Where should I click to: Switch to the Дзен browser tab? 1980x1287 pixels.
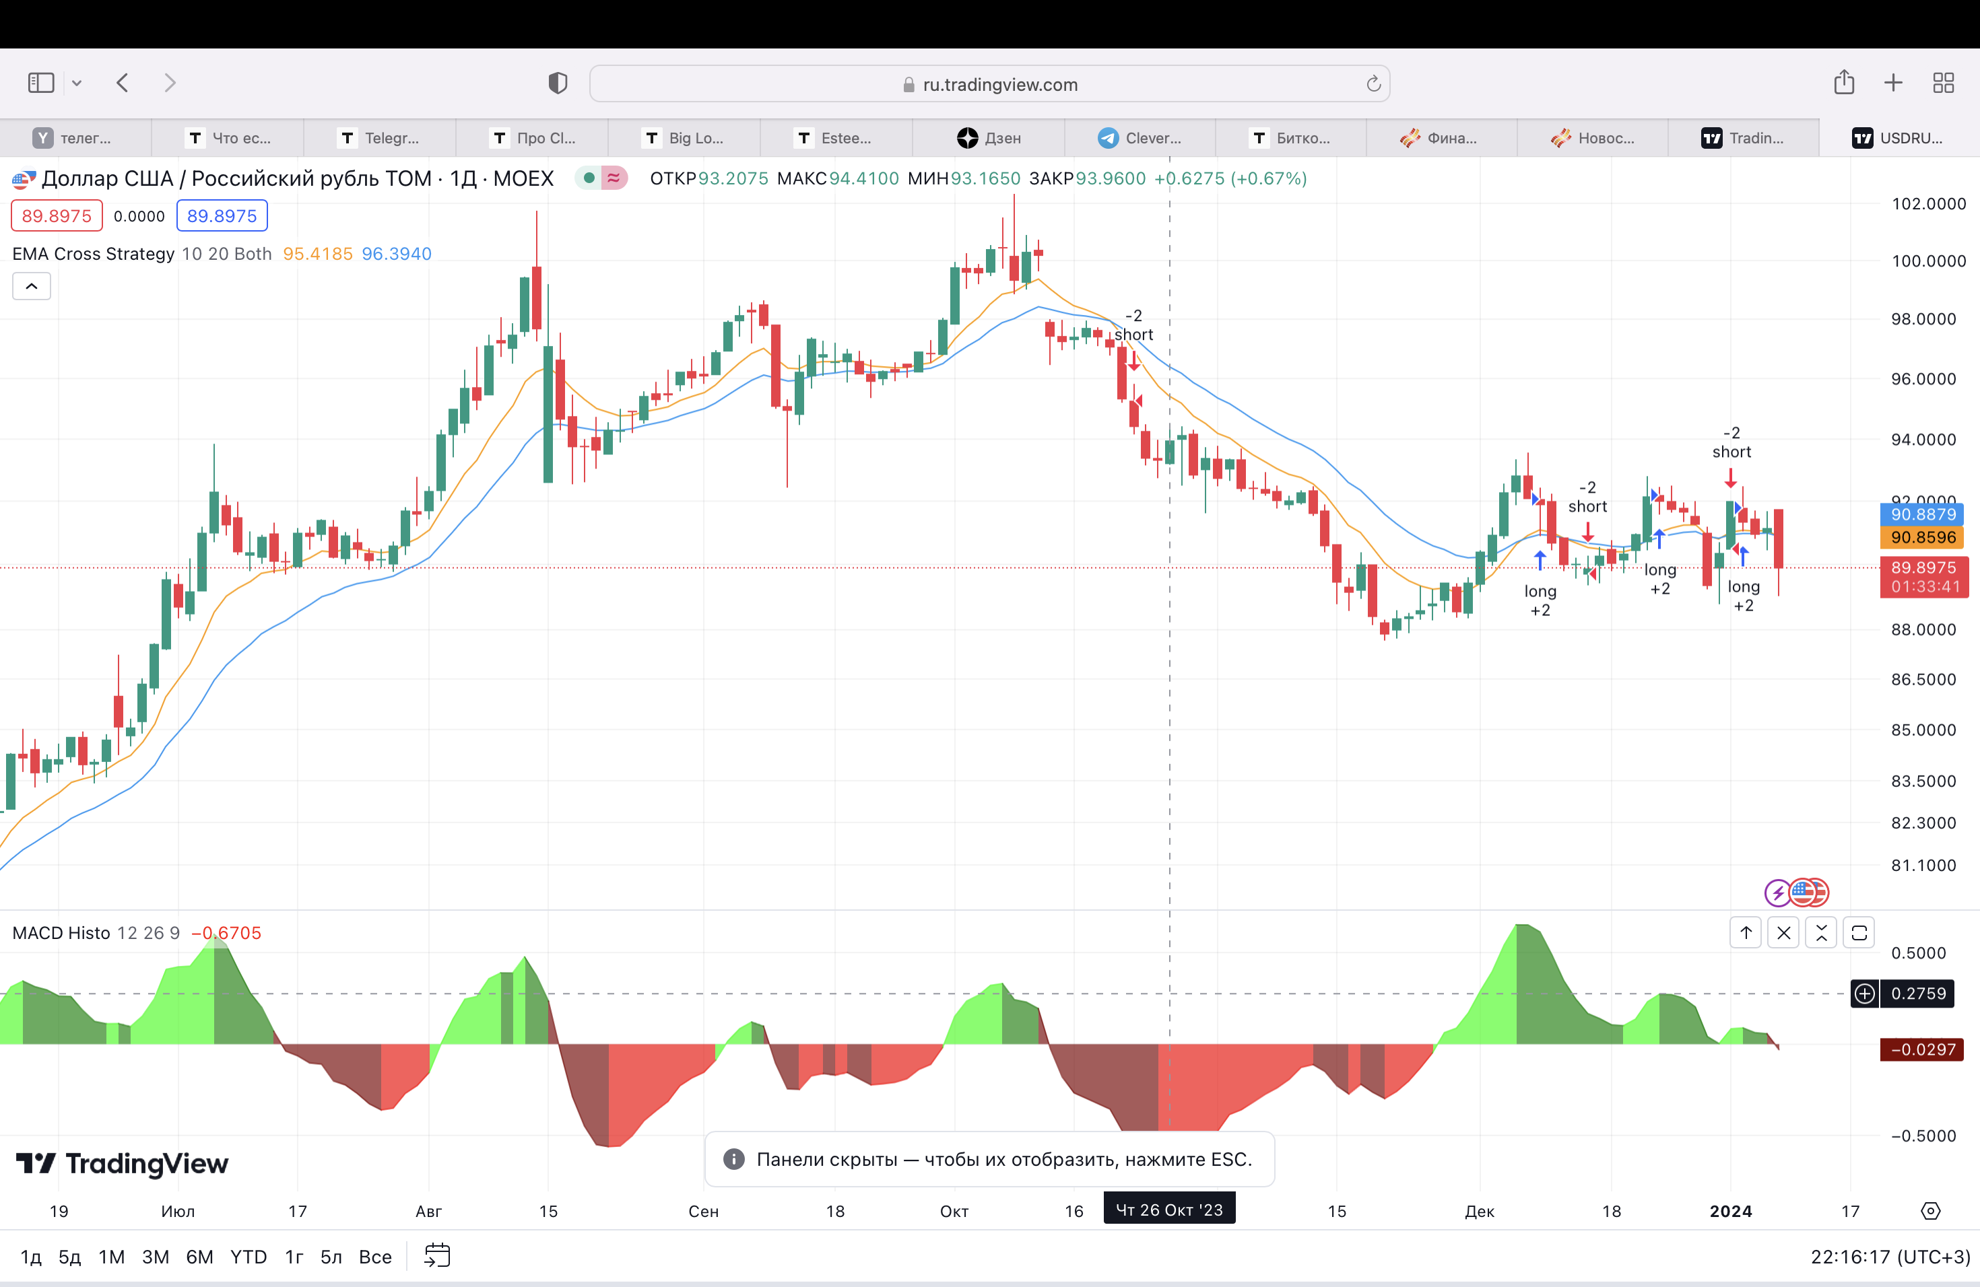(x=989, y=138)
